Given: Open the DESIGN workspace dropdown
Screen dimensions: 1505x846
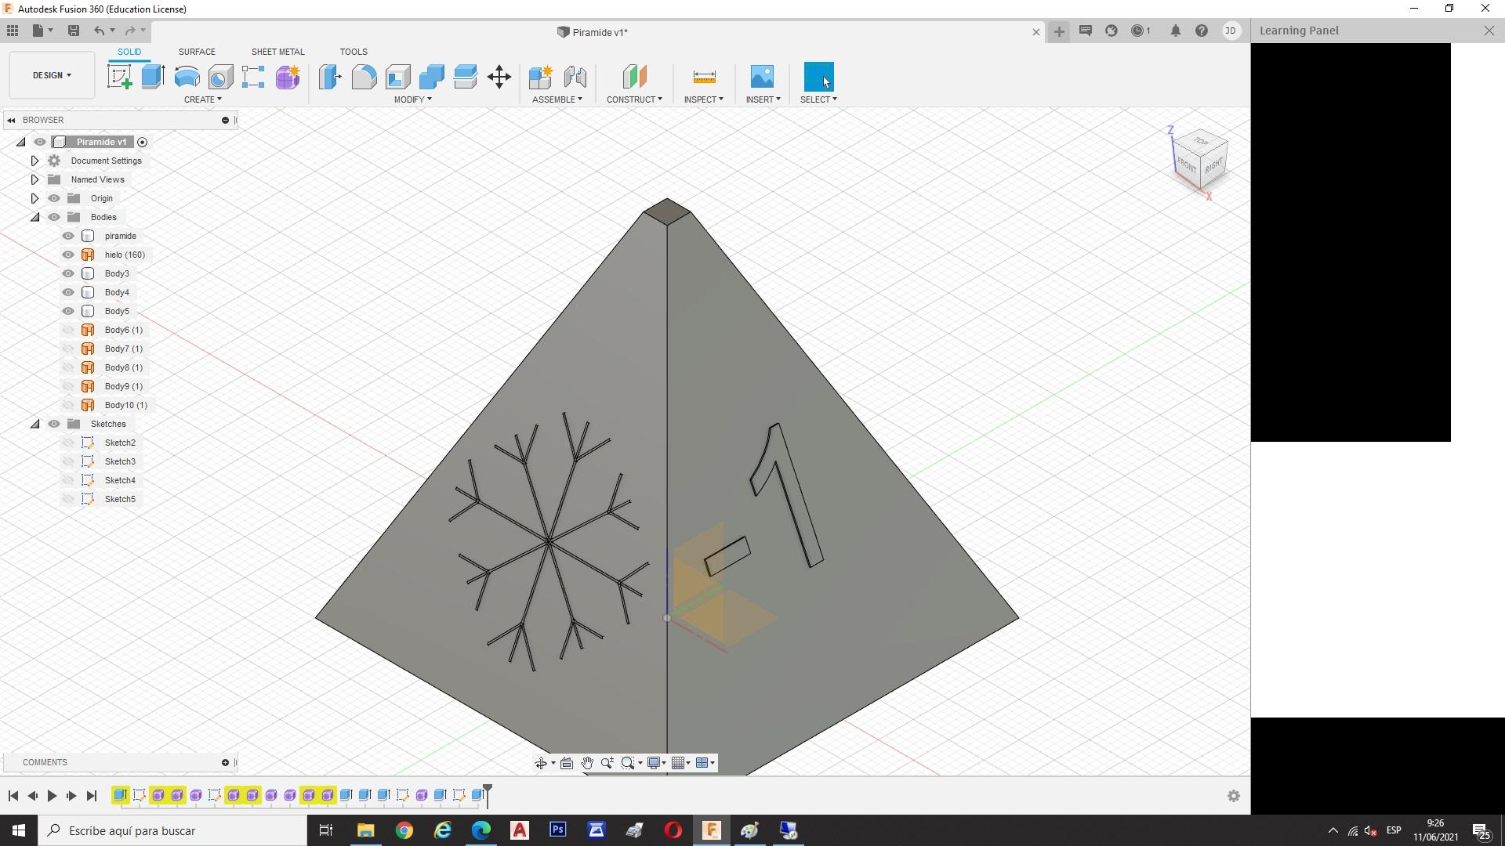Looking at the screenshot, I should [52, 75].
